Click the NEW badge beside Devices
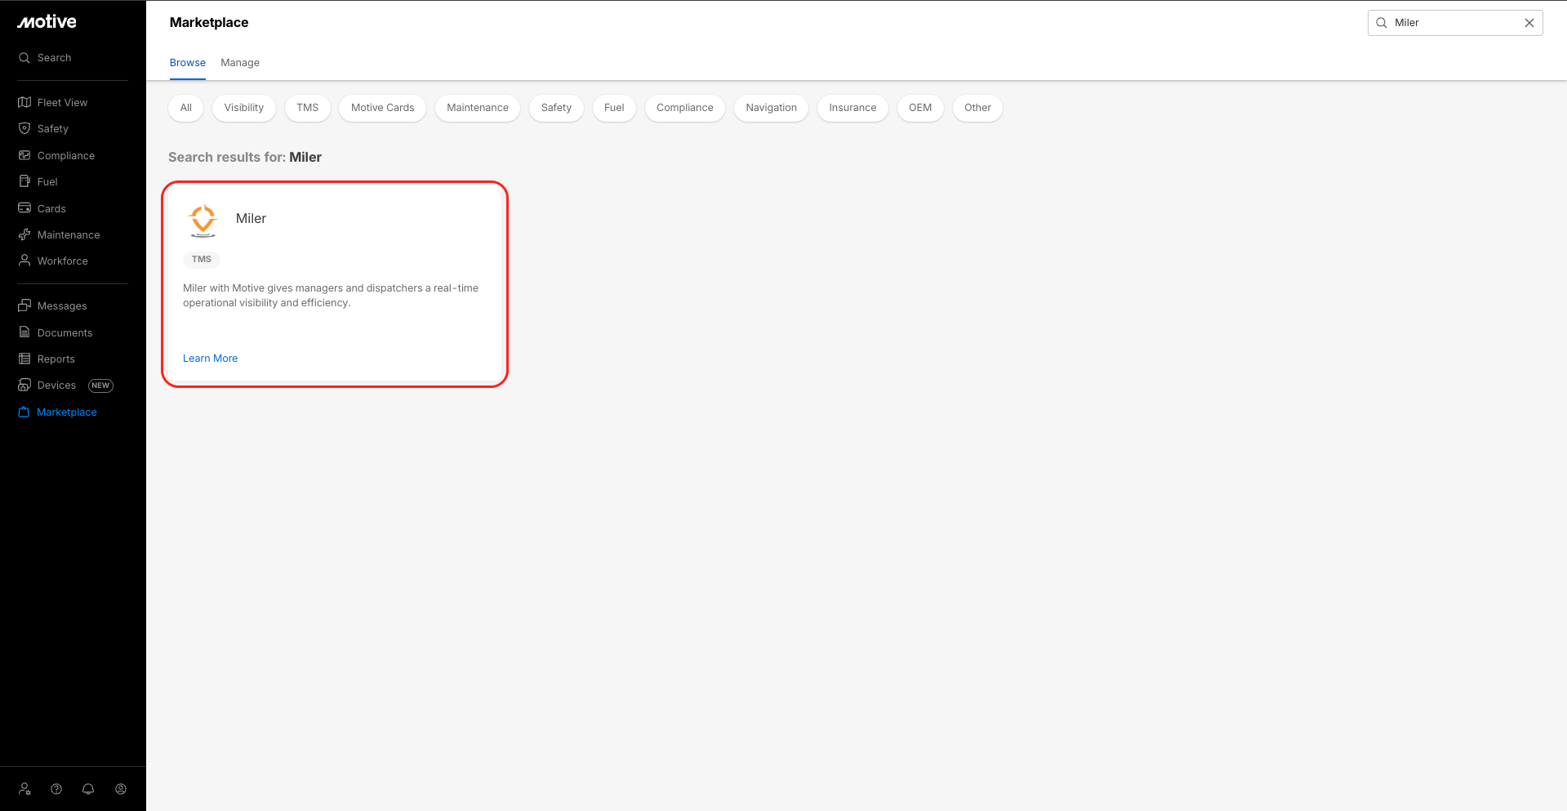The width and height of the screenshot is (1567, 811). click(100, 385)
